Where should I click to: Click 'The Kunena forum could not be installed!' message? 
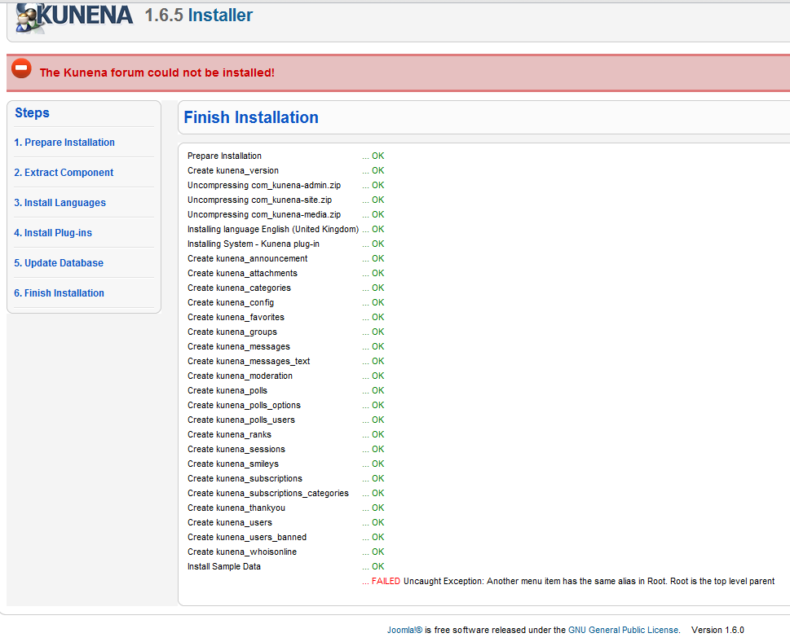click(x=157, y=73)
